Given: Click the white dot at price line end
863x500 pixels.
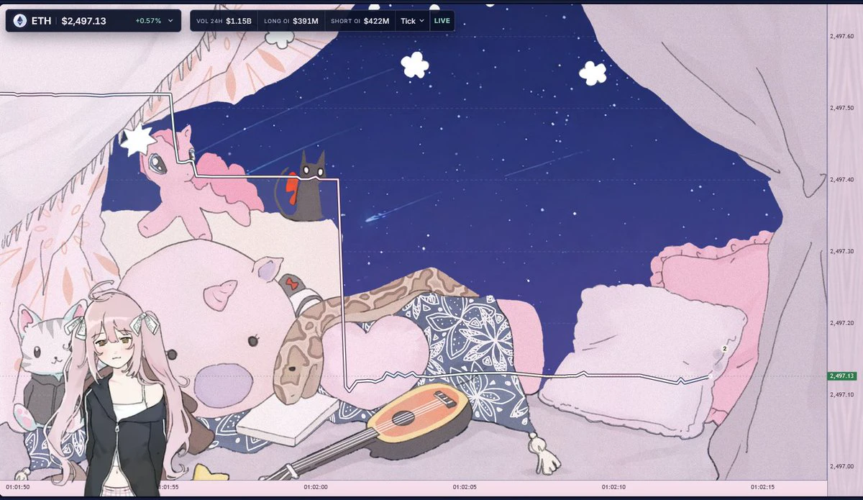Looking at the screenshot, I should point(711,376).
